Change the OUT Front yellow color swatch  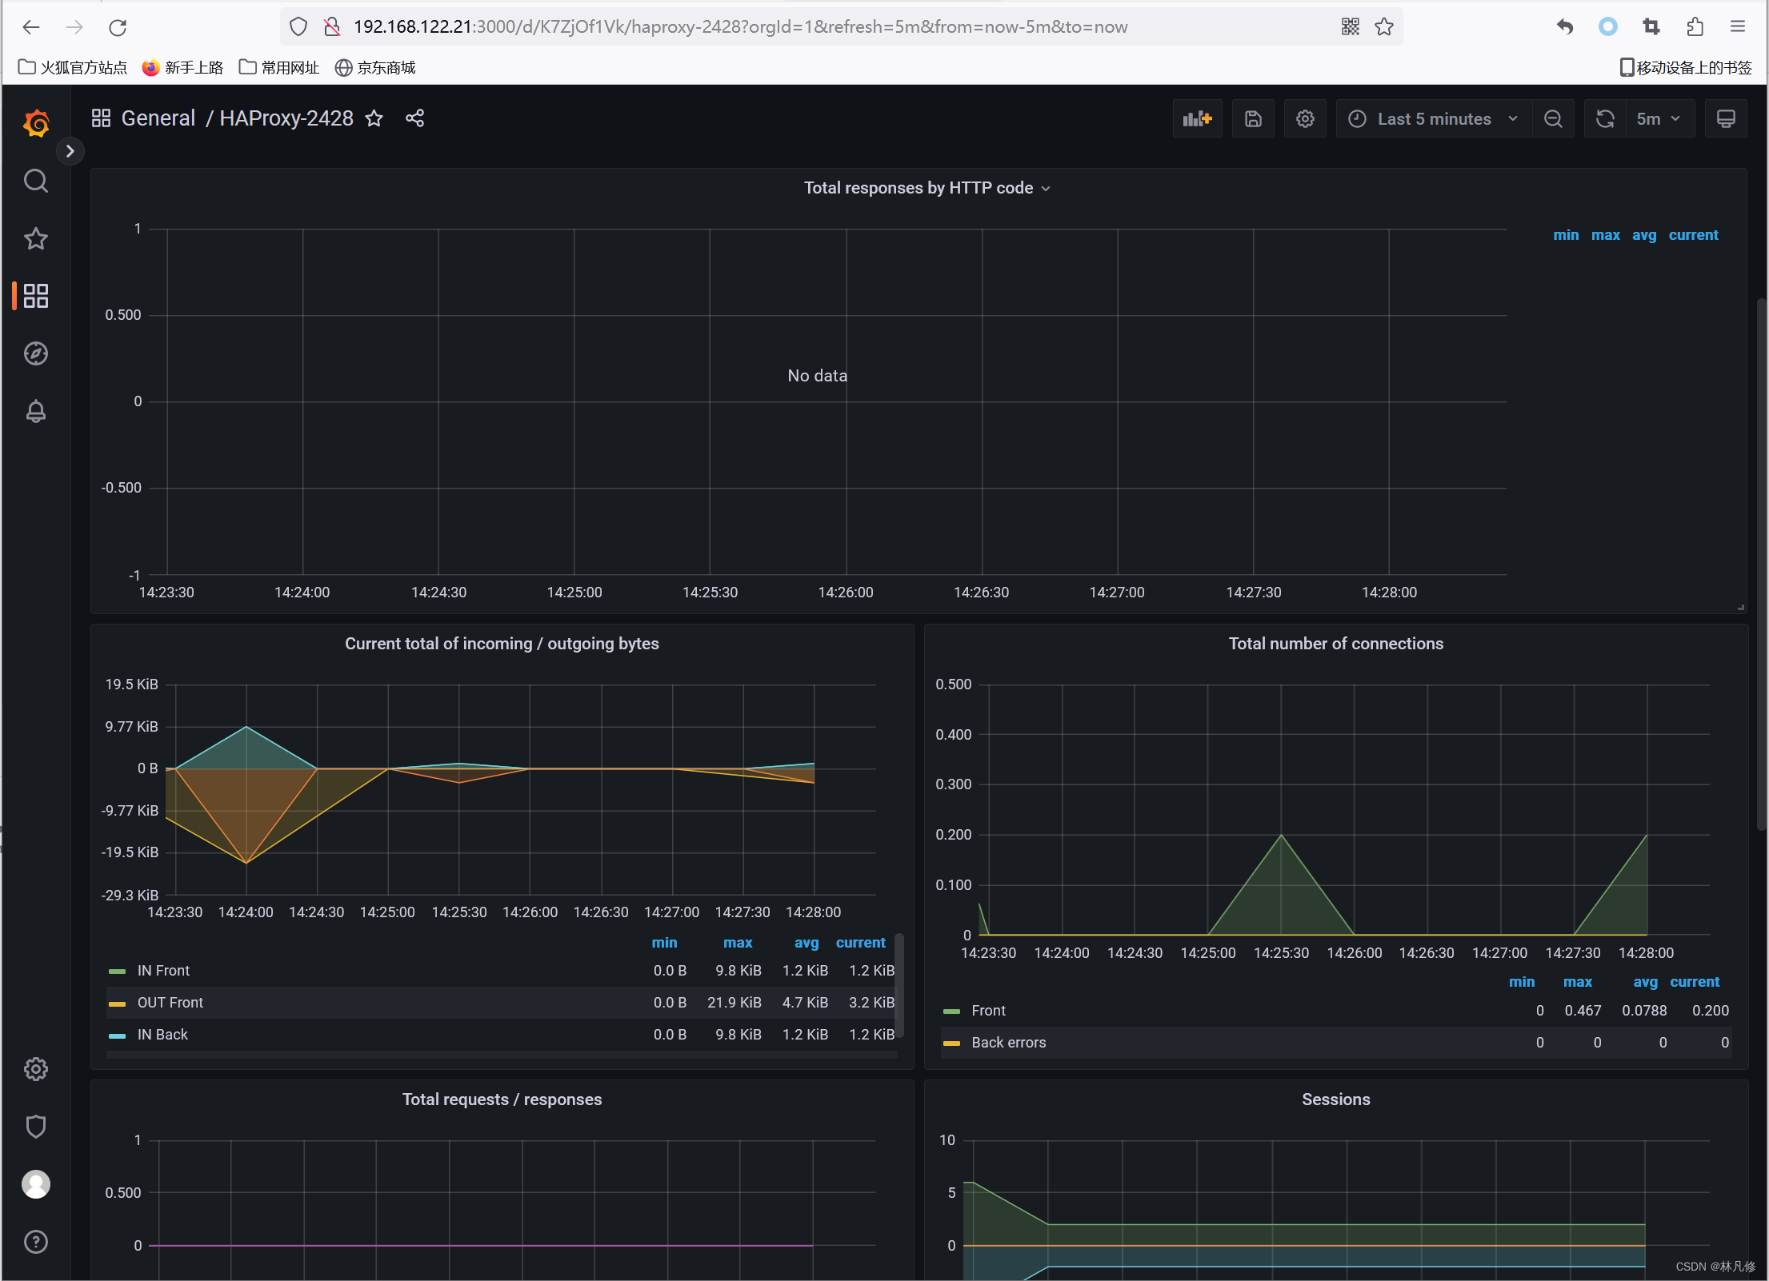(x=117, y=1004)
